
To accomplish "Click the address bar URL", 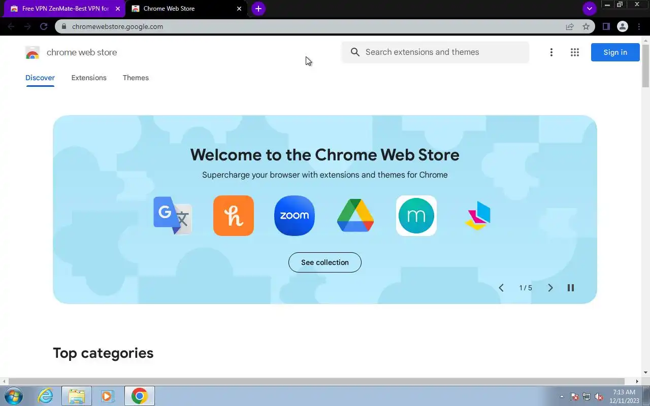I will [x=117, y=26].
